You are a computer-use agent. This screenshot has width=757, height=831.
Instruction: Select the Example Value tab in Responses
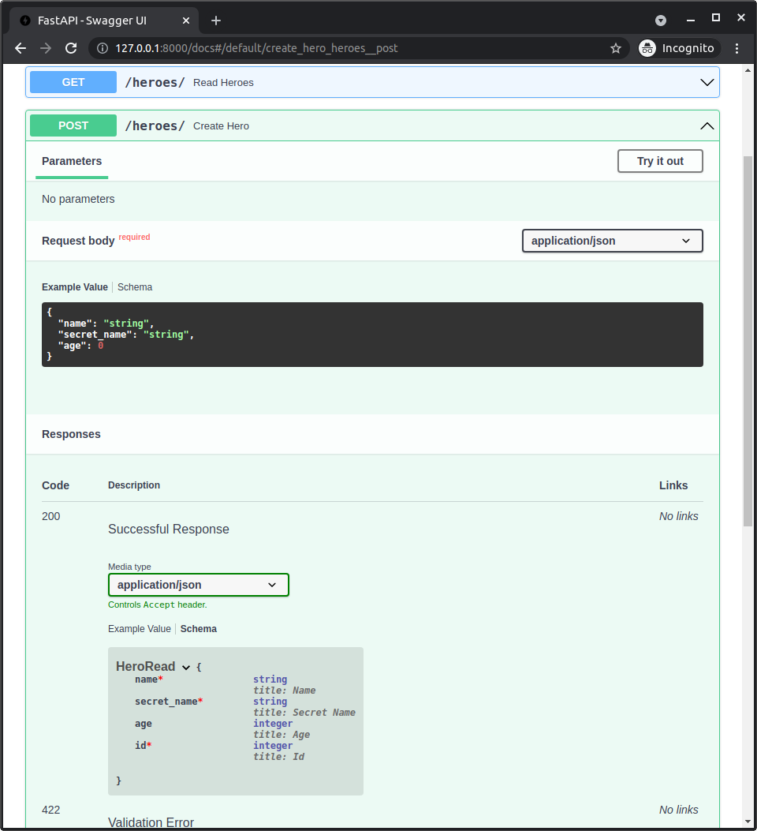140,628
